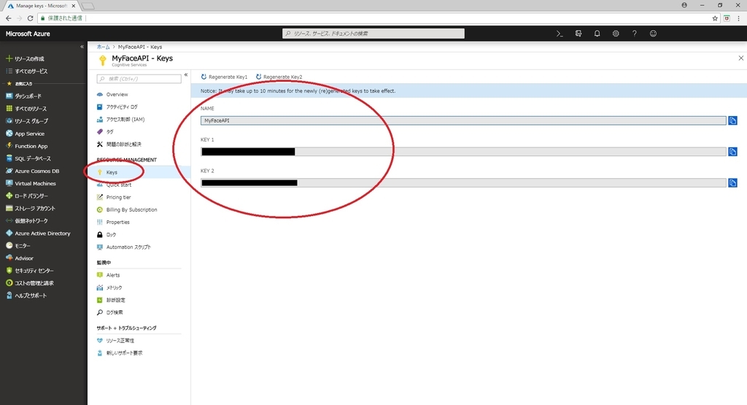Screen dimensions: 747x405
Task: Copy the NAME field value
Action: [x=732, y=120]
